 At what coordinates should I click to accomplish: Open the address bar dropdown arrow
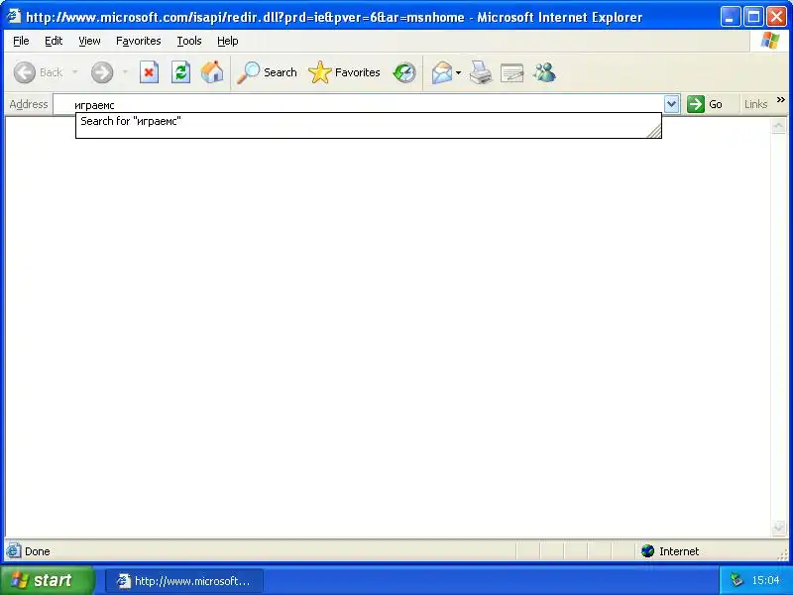(x=671, y=104)
